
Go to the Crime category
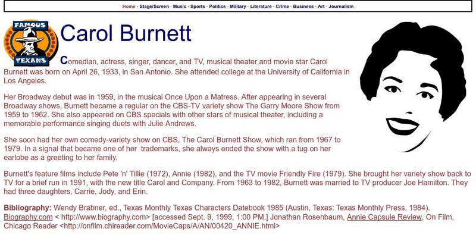click(282, 7)
